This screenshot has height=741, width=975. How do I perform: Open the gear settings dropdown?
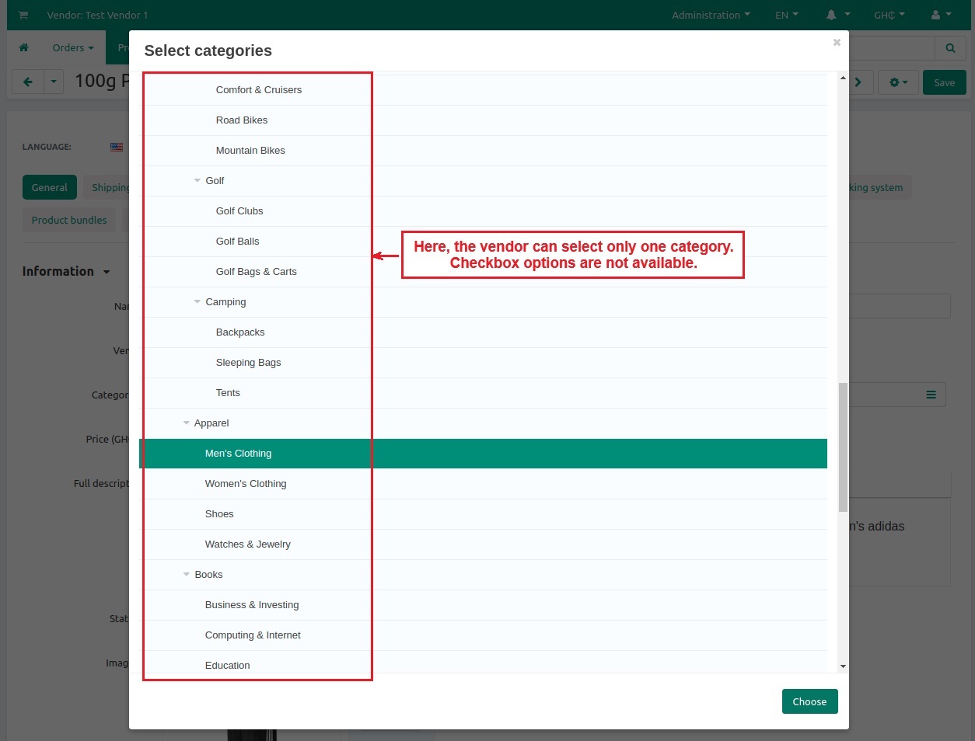(898, 82)
